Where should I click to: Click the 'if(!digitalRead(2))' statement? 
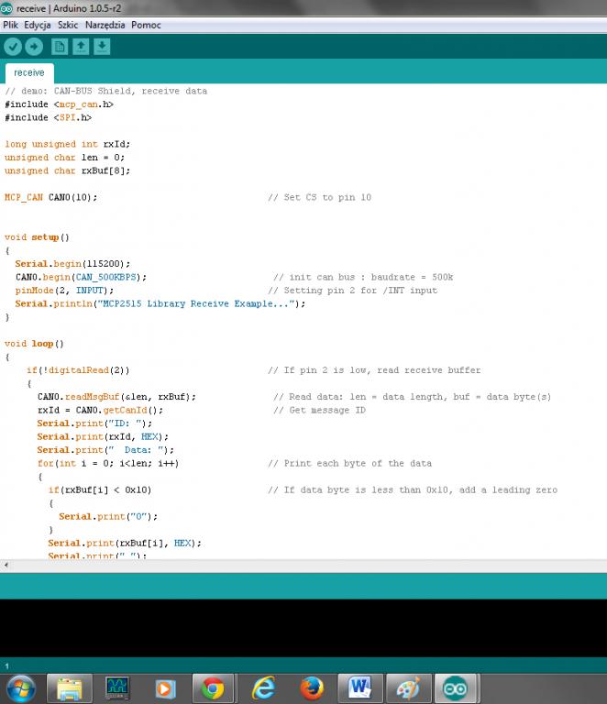point(78,370)
